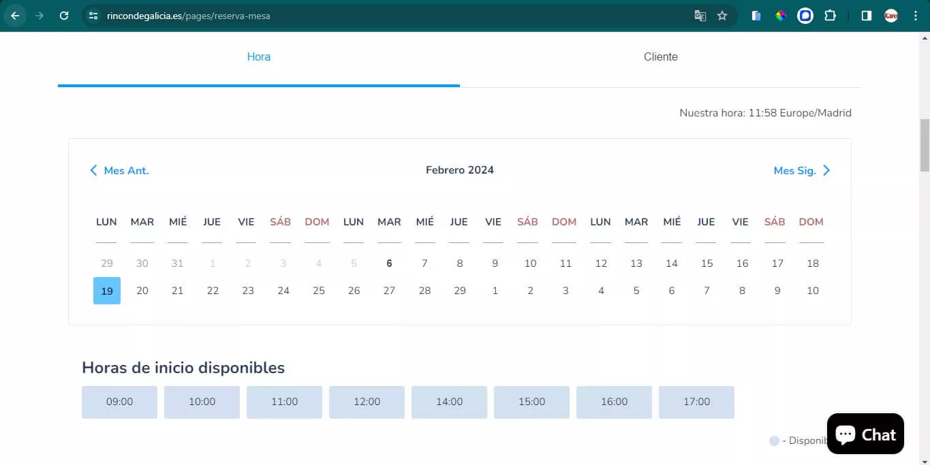
Task: Advance to next month with Mes Sig.
Action: point(802,170)
